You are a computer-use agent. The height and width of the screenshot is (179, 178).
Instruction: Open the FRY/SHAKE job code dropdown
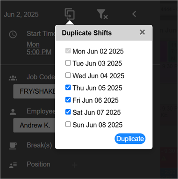(34, 91)
